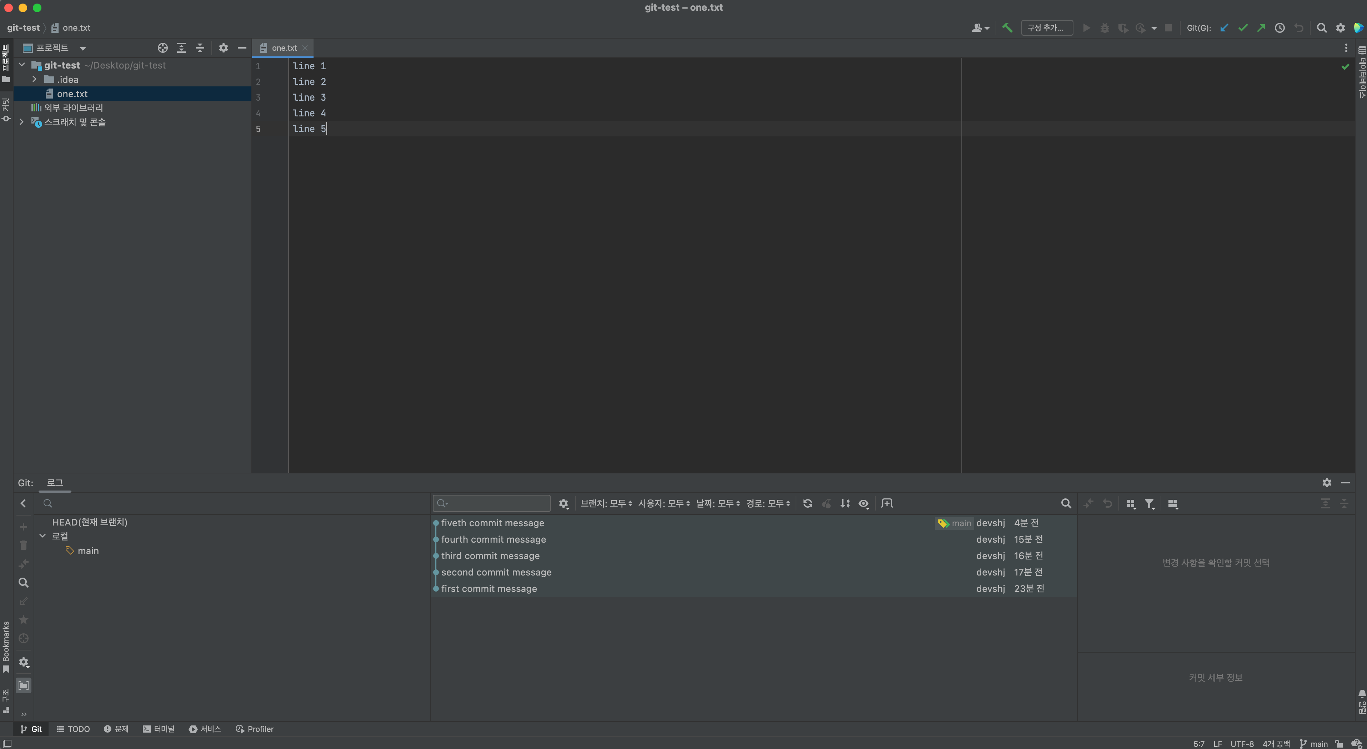The image size is (1367, 749).
Task: Open the user account dropdown in top toolbar
Action: 980,27
